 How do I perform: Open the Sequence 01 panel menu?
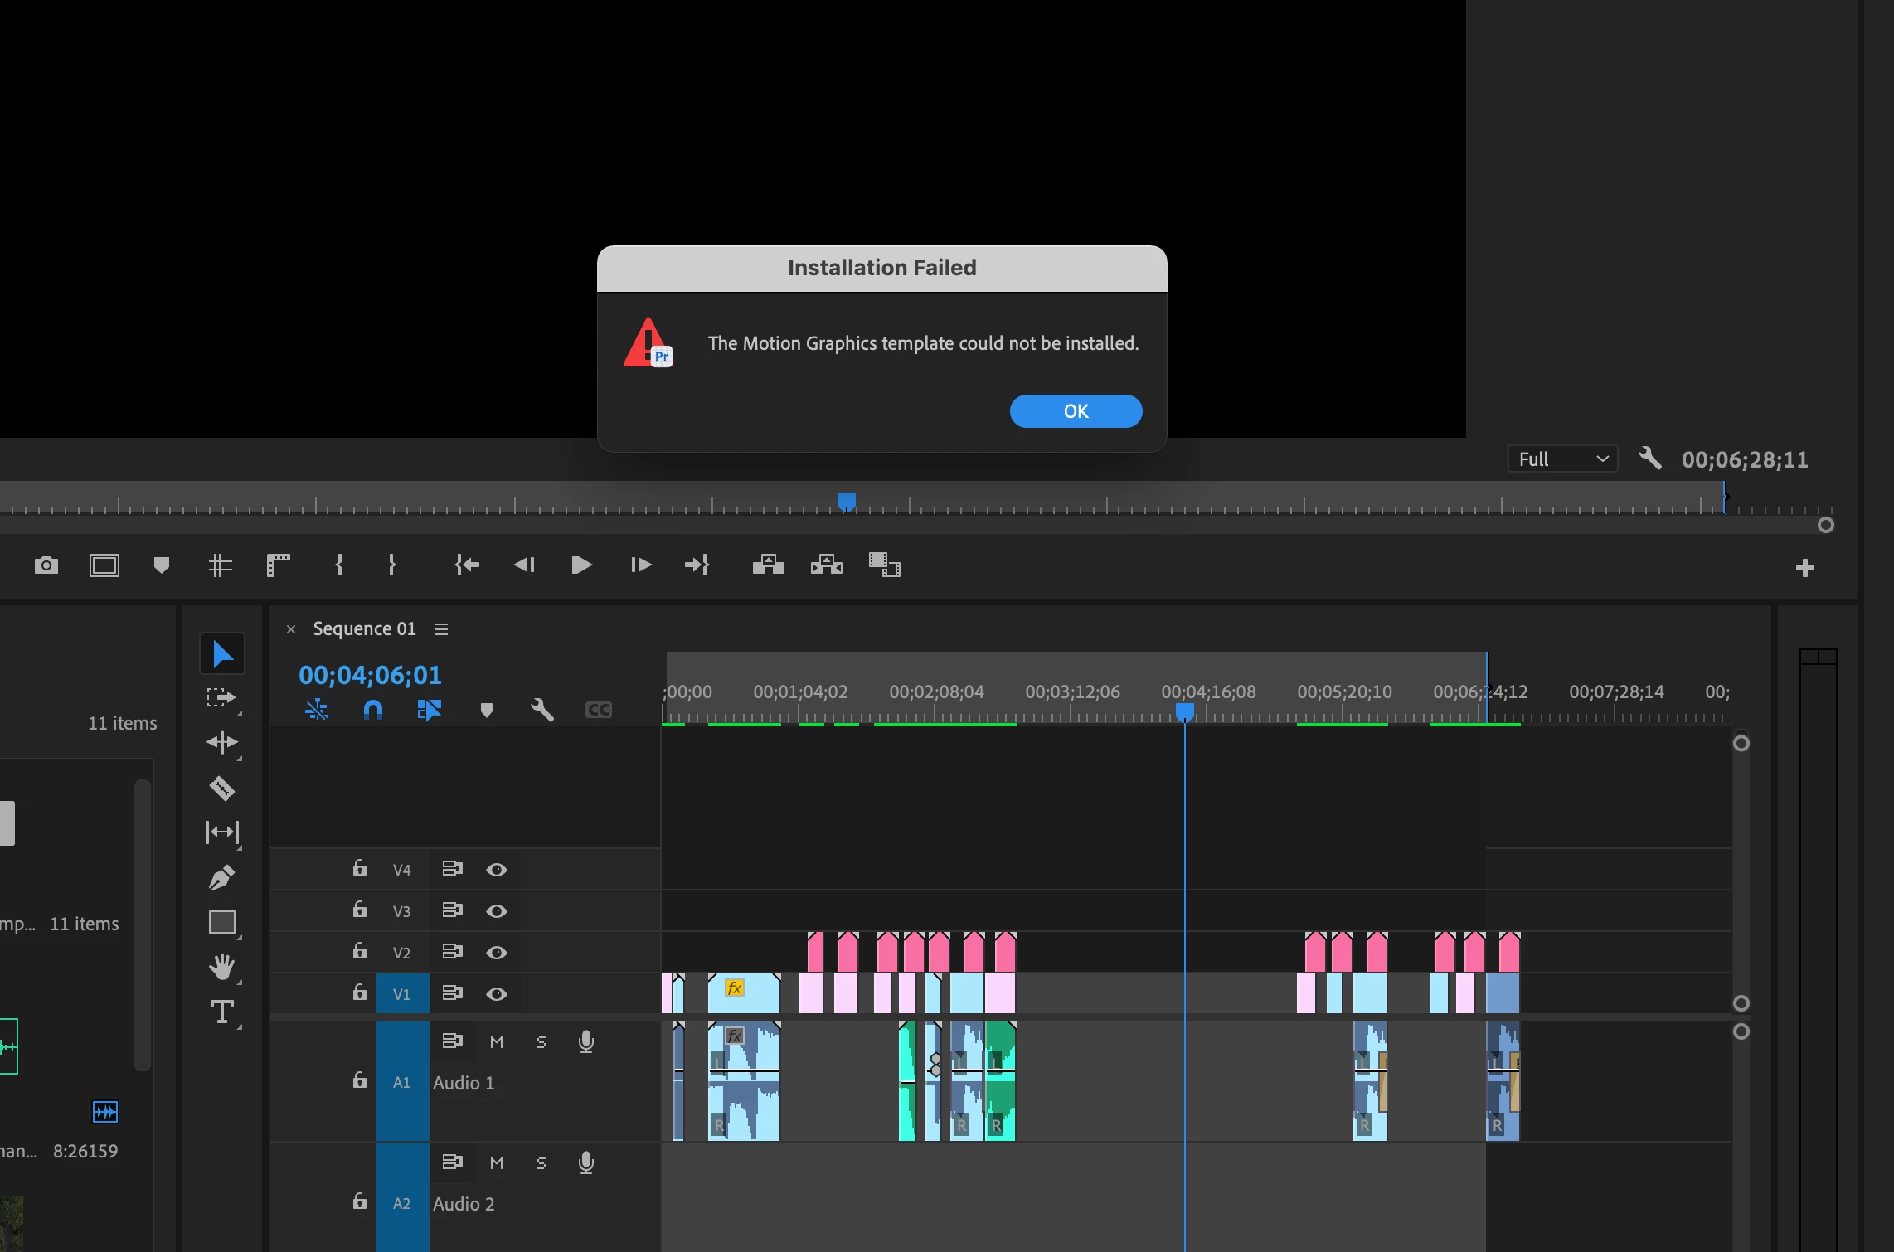tap(441, 629)
